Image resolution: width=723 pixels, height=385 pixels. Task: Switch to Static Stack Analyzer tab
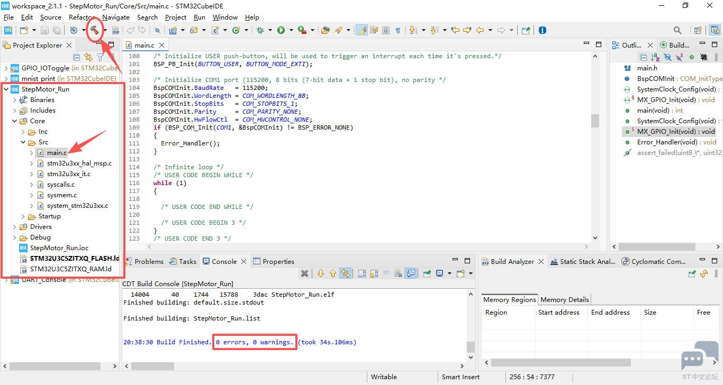coord(583,261)
